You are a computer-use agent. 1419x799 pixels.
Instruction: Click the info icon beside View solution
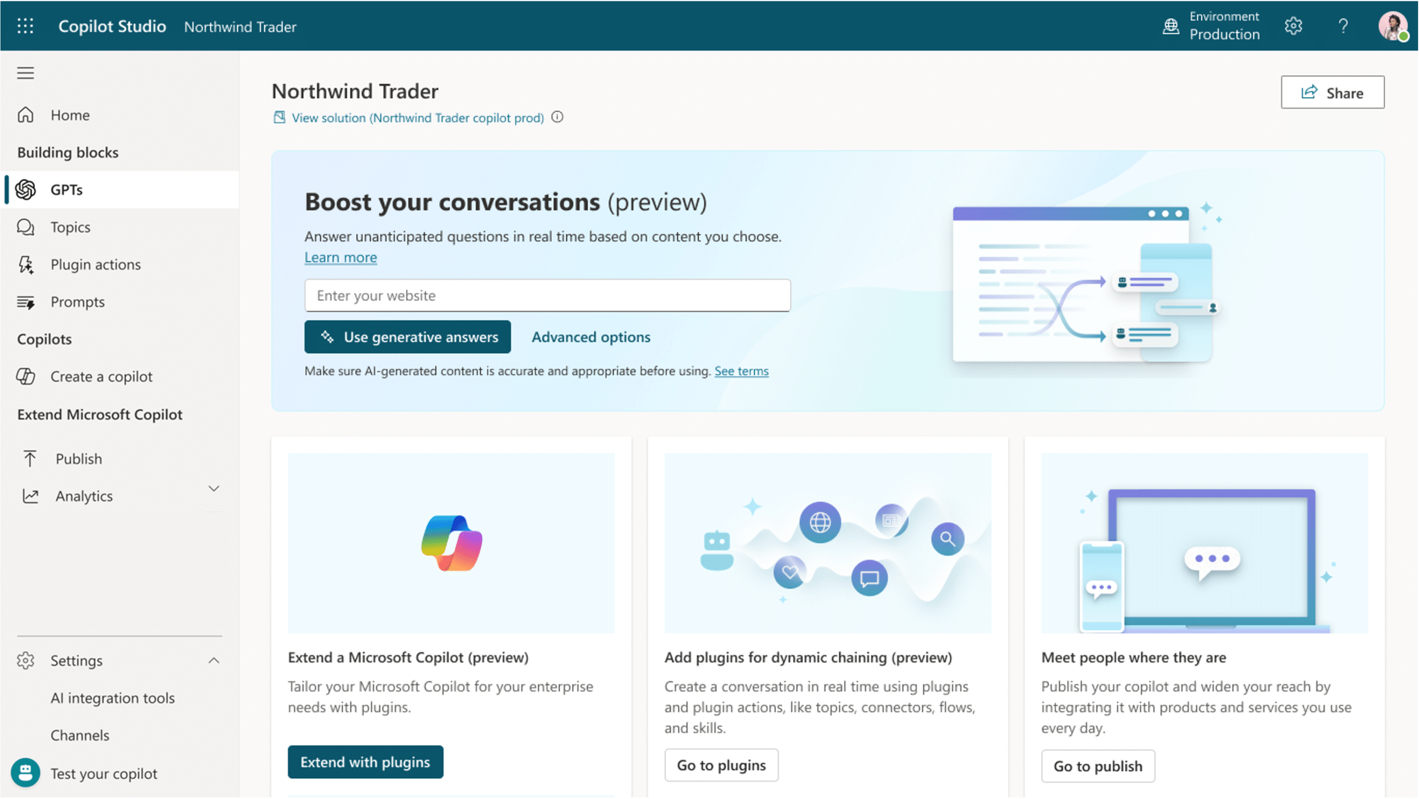click(558, 117)
